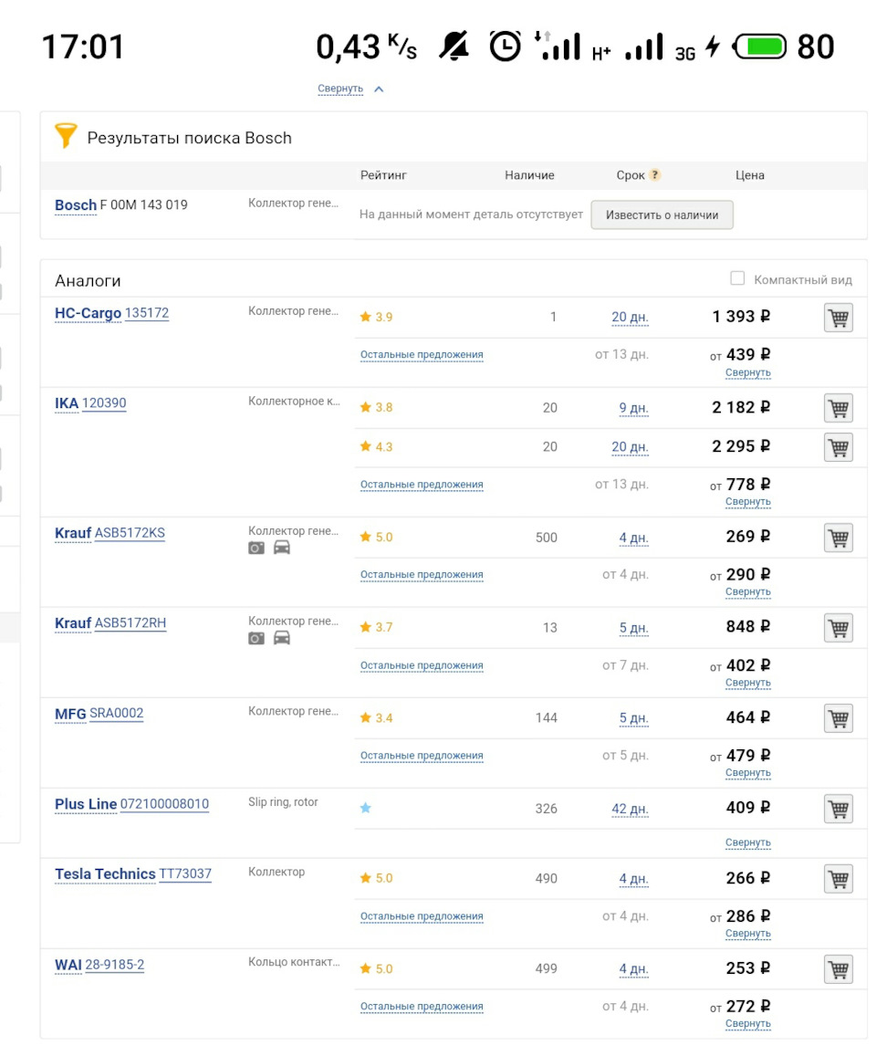Collapse HC-Cargo offers via Свернуть
The image size is (876, 1056).
tap(747, 372)
